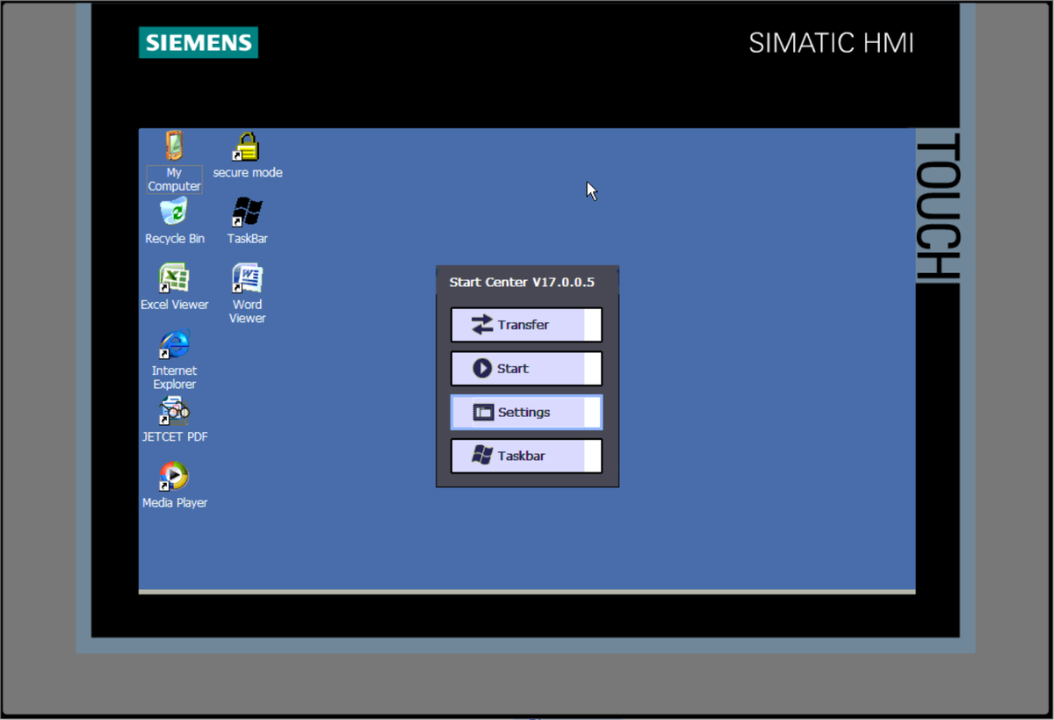
Task: Open the Internet Explorer desktop icon
Action: click(x=174, y=344)
